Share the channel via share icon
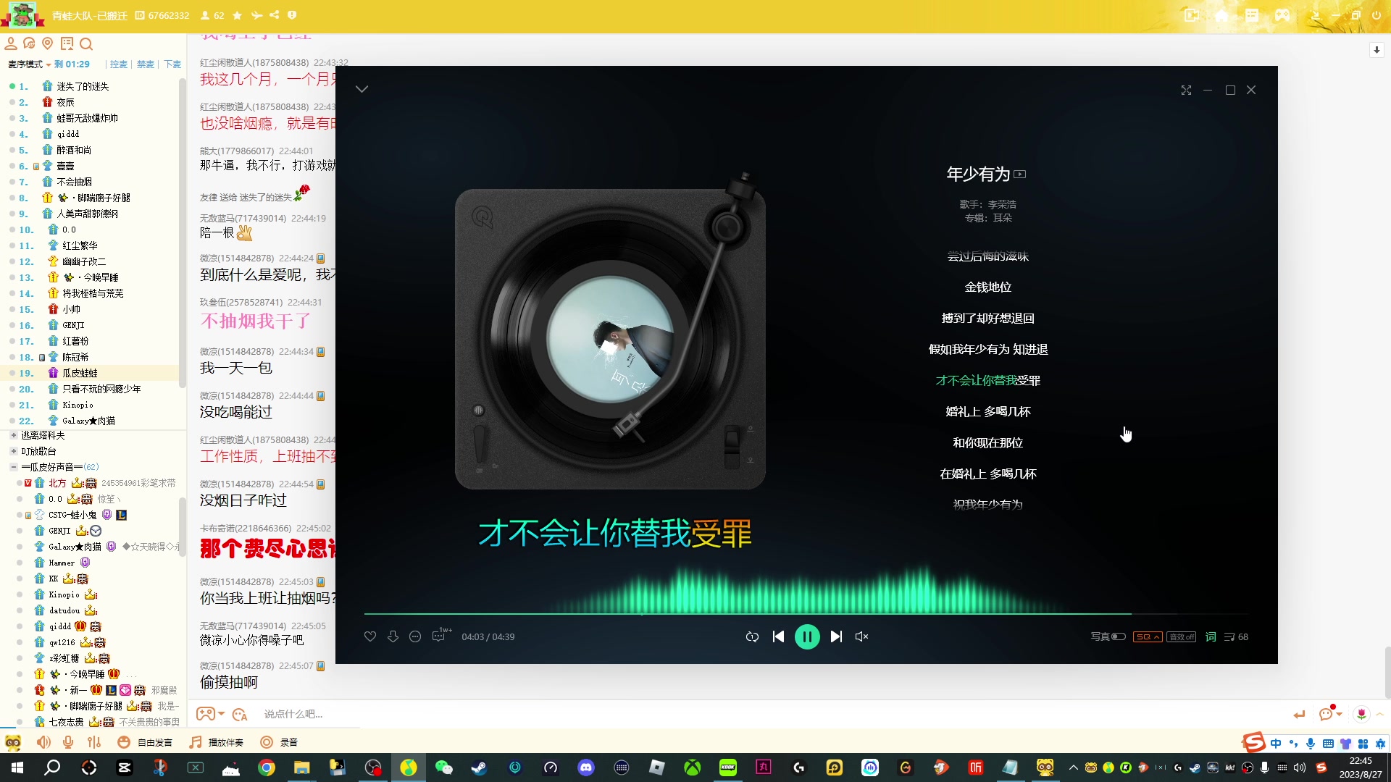Image resolution: width=1391 pixels, height=782 pixels. click(x=274, y=15)
